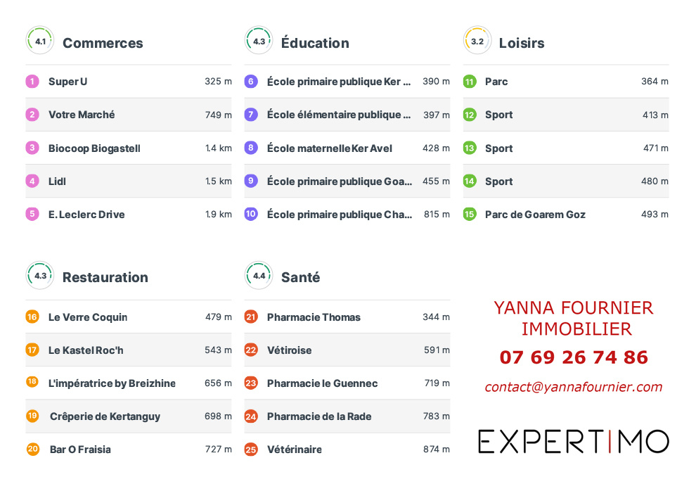The height and width of the screenshot is (503, 696).
Task: Click the Expertimo logo
Action: point(573,441)
